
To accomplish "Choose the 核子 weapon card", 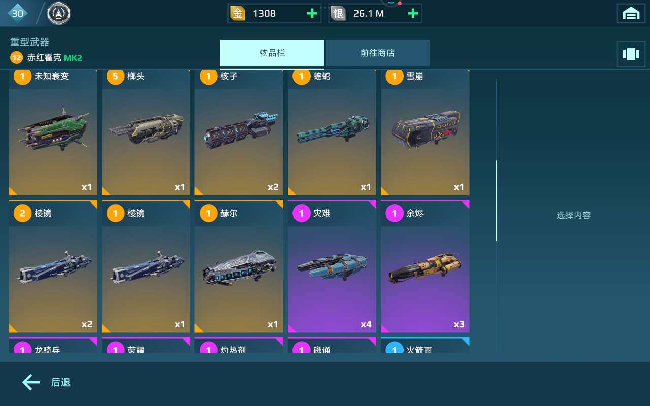I will tap(239, 132).
